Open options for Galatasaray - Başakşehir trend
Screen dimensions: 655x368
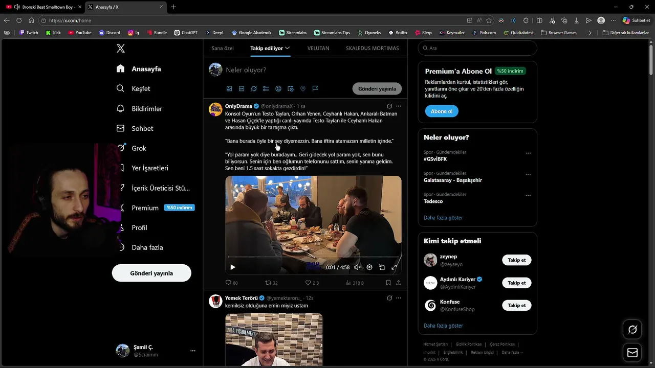coord(528,174)
